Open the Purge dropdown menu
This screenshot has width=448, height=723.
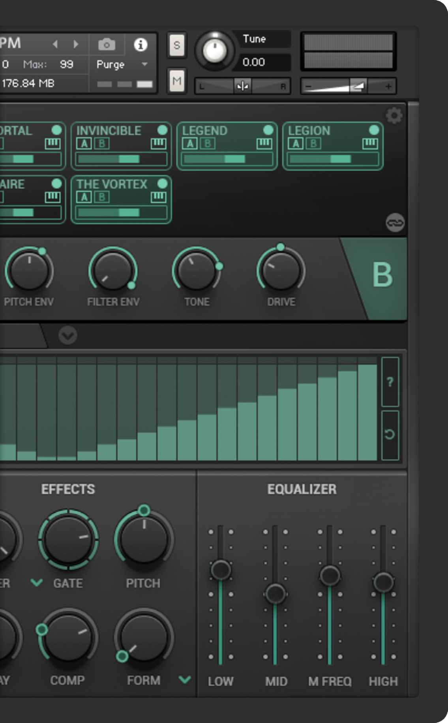(x=144, y=64)
